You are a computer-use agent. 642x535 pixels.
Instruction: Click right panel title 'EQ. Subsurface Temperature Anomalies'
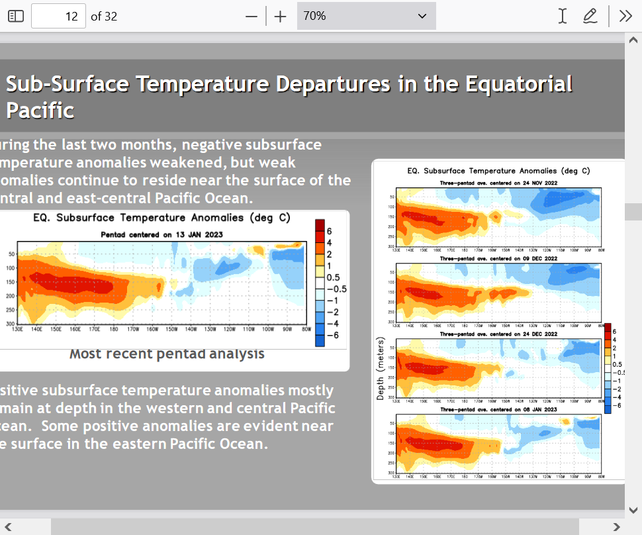click(x=498, y=171)
